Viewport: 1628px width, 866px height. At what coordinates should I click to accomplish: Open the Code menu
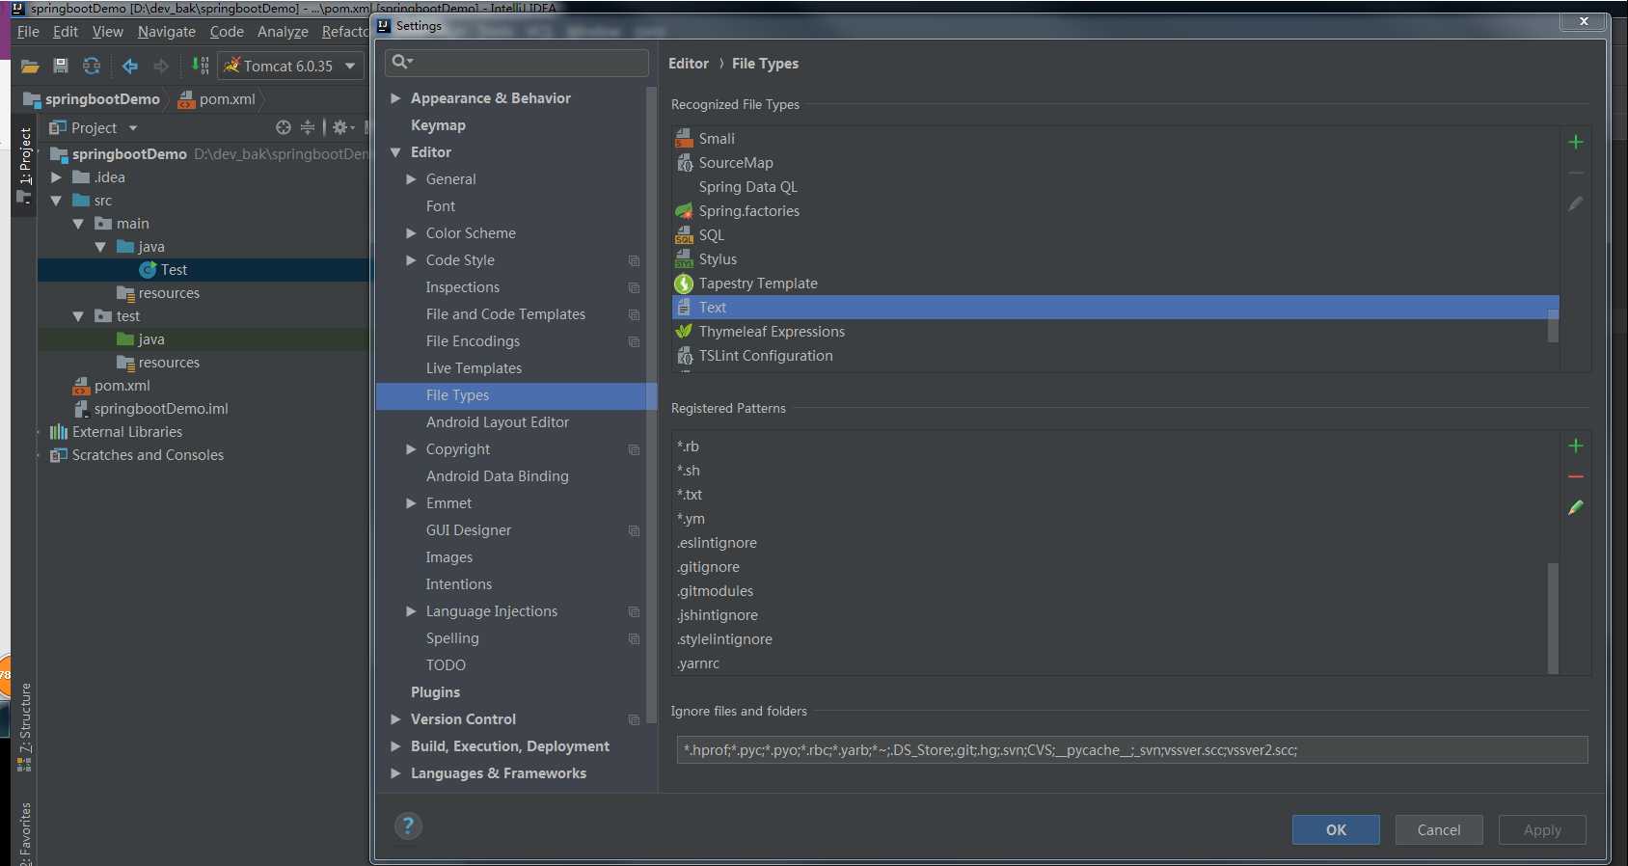click(x=227, y=32)
